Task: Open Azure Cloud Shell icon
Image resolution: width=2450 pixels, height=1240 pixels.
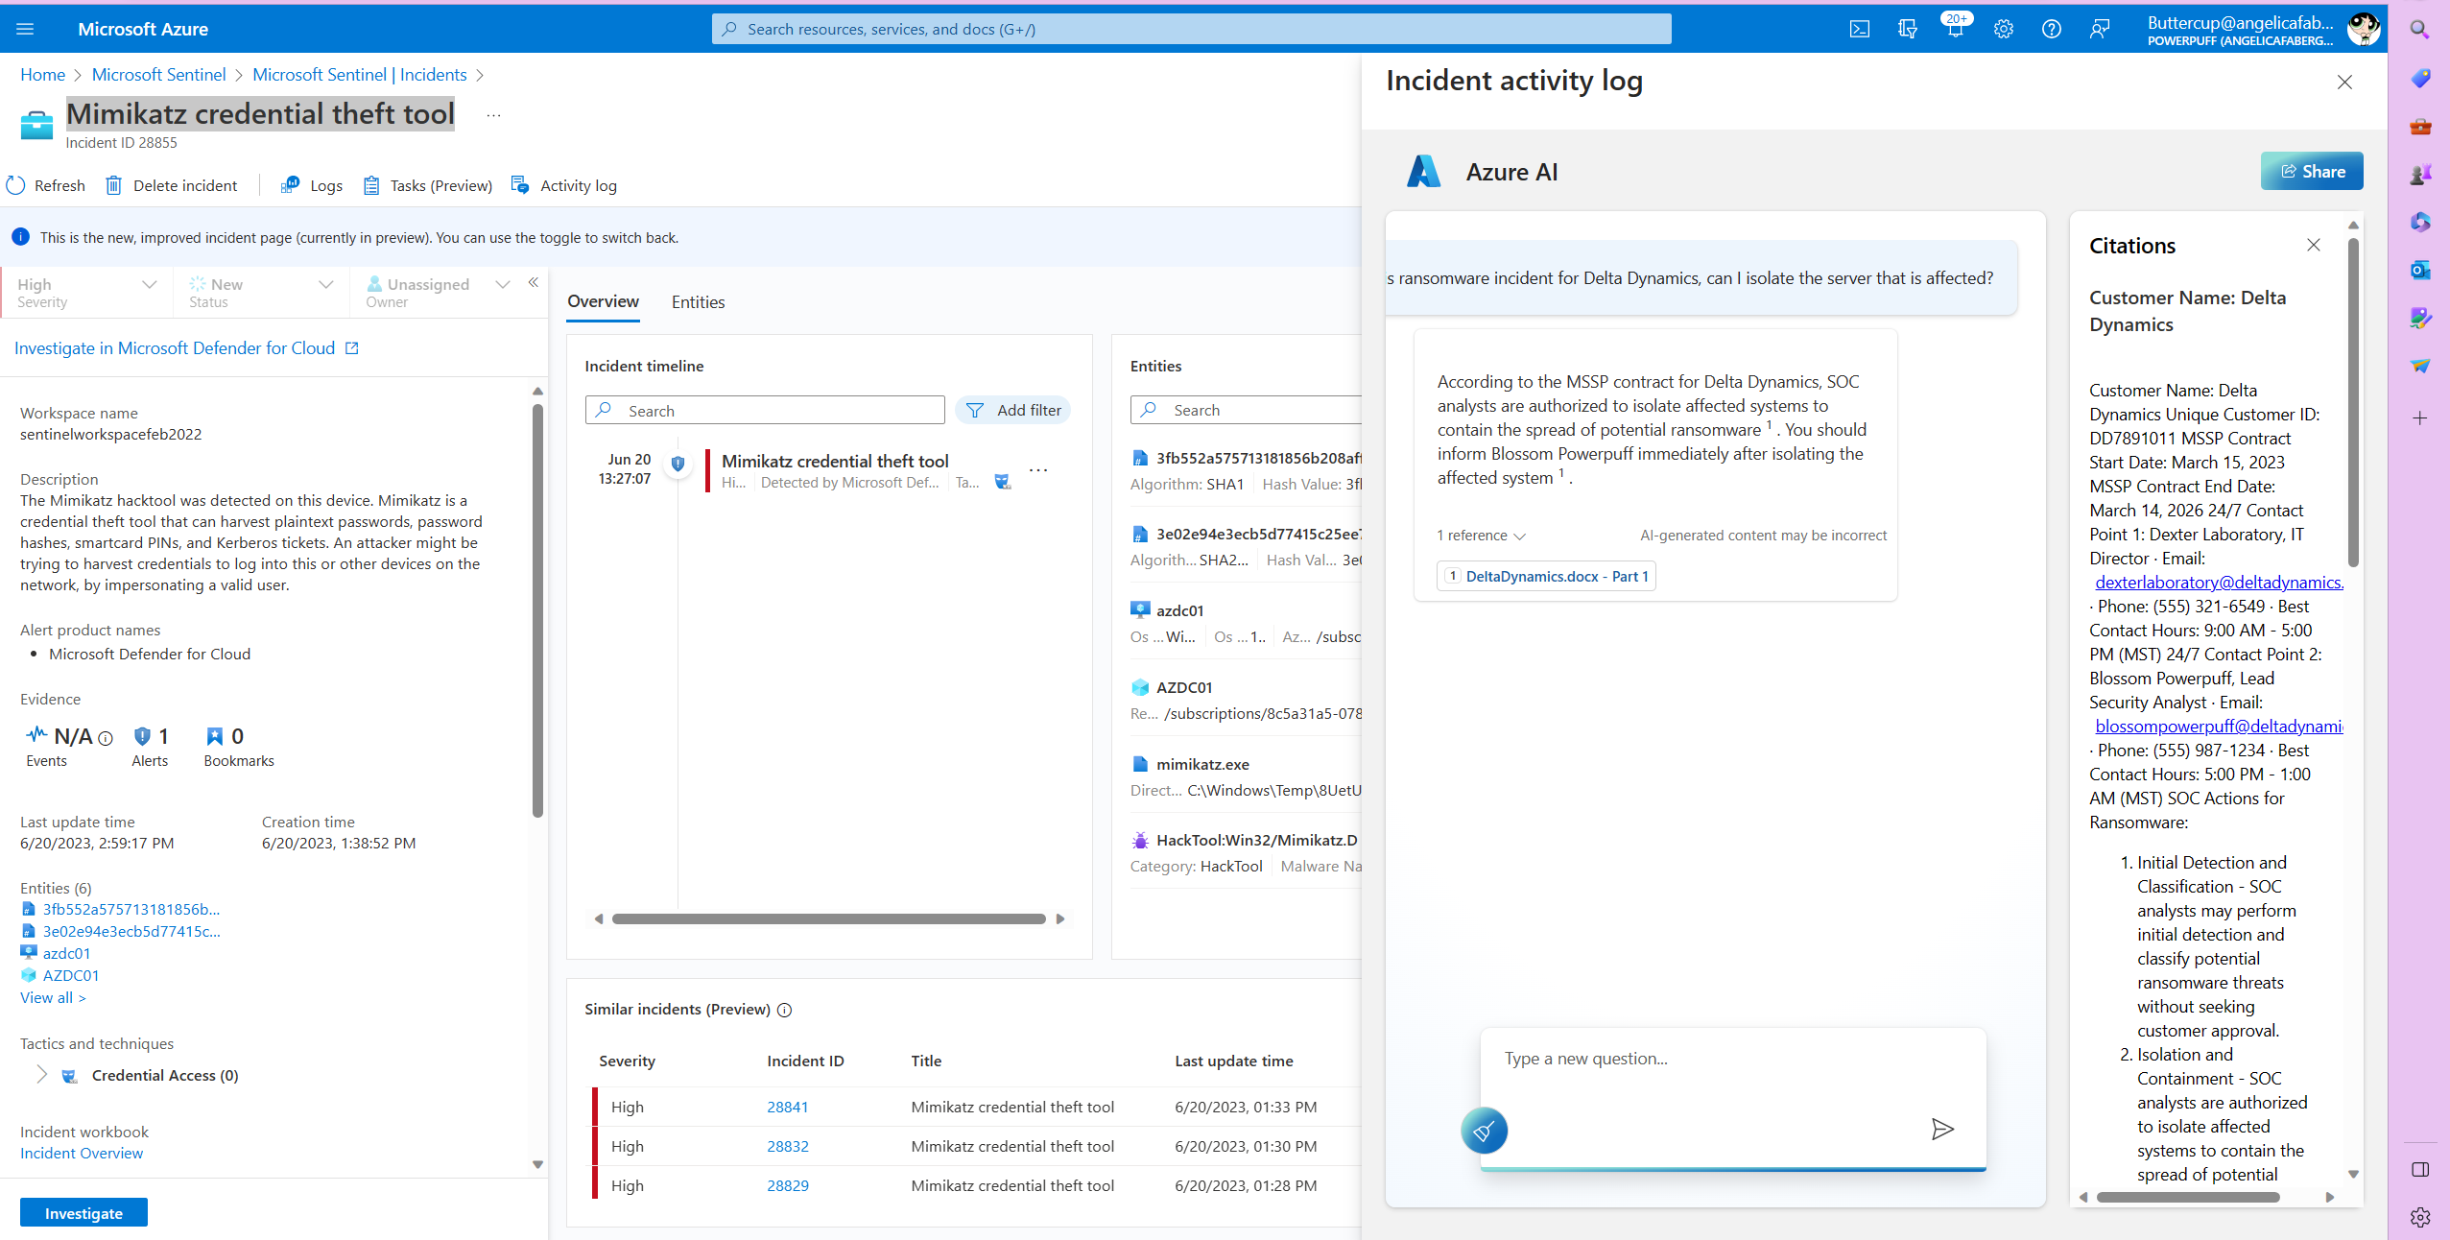Action: click(x=1859, y=29)
